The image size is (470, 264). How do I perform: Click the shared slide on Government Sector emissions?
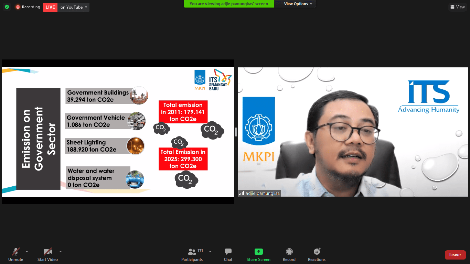[118, 132]
